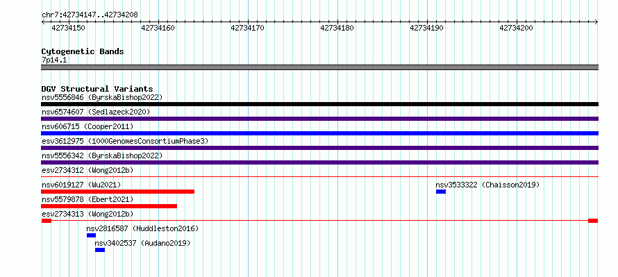The height and width of the screenshot is (277, 618).
Task: Select the purple nsv6574607 variant bar
Action: pos(319,119)
